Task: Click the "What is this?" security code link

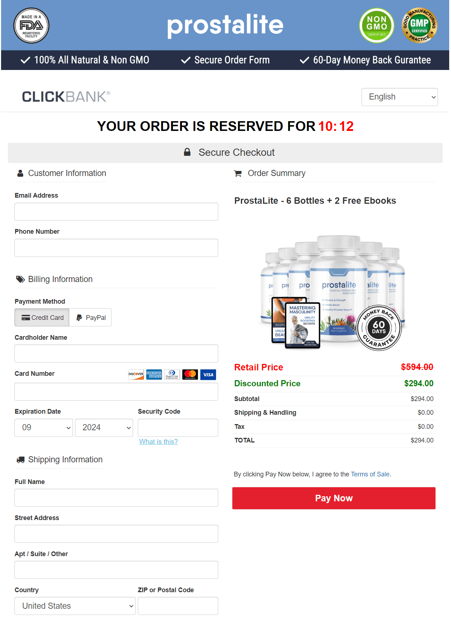Action: [158, 442]
